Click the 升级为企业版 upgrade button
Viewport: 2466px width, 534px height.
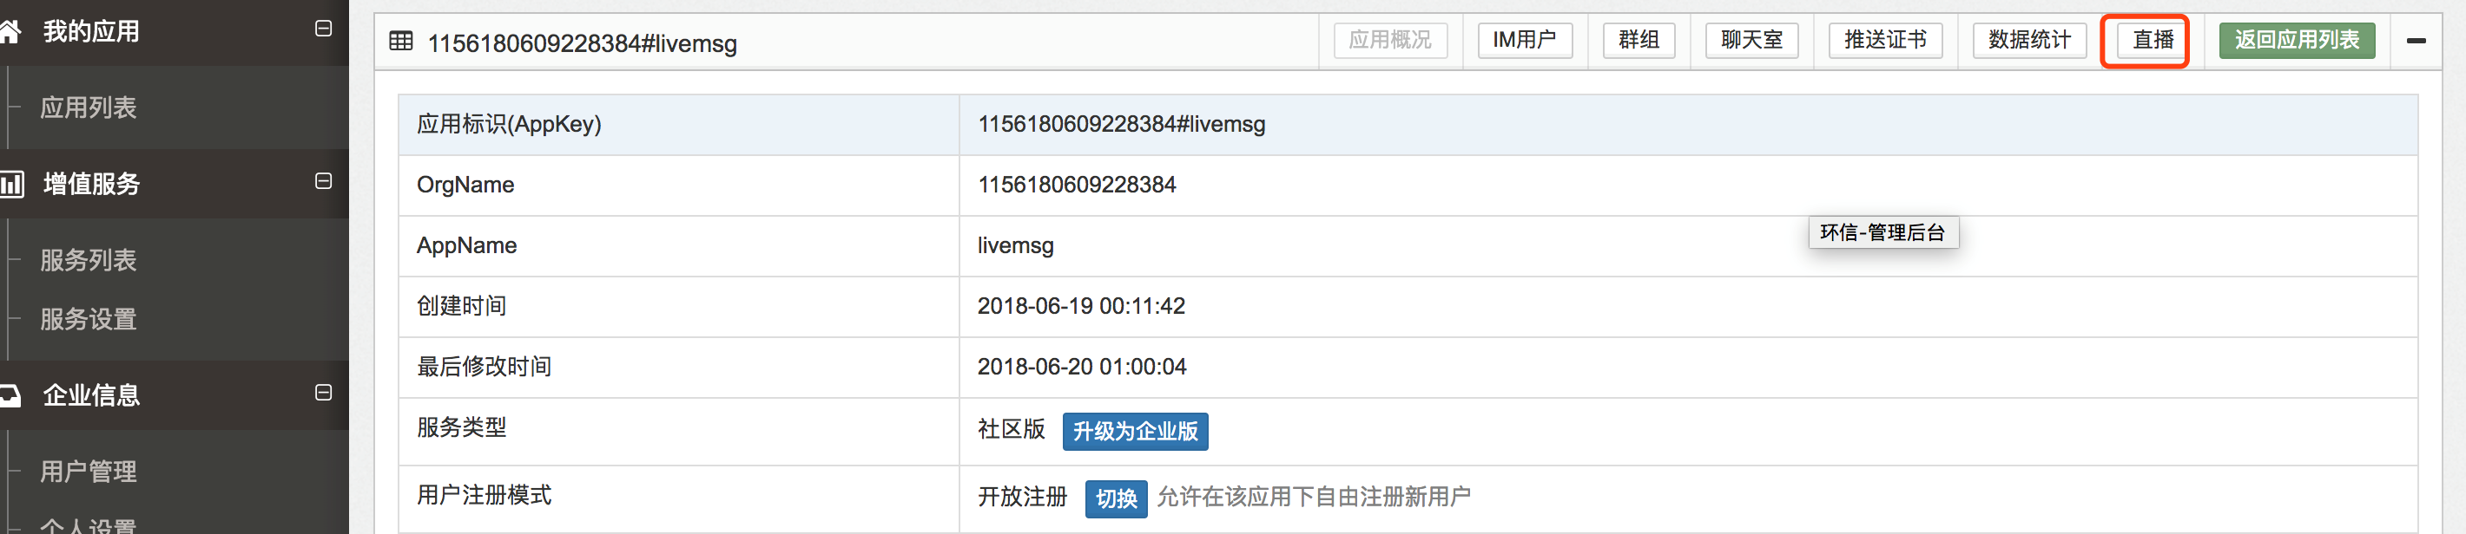tap(1134, 431)
